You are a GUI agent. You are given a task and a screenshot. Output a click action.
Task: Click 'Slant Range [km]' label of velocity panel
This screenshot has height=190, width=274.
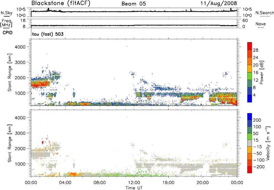[10, 143]
